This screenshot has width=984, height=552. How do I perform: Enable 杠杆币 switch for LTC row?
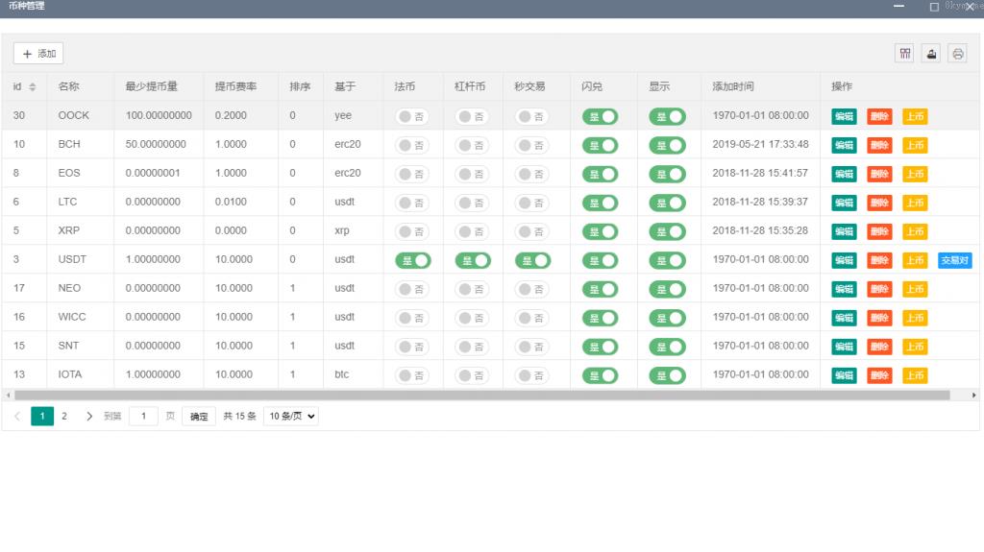click(472, 203)
